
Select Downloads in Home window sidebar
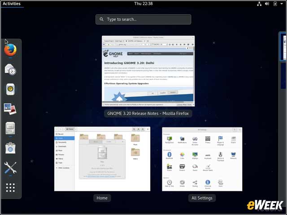[x=65, y=146]
